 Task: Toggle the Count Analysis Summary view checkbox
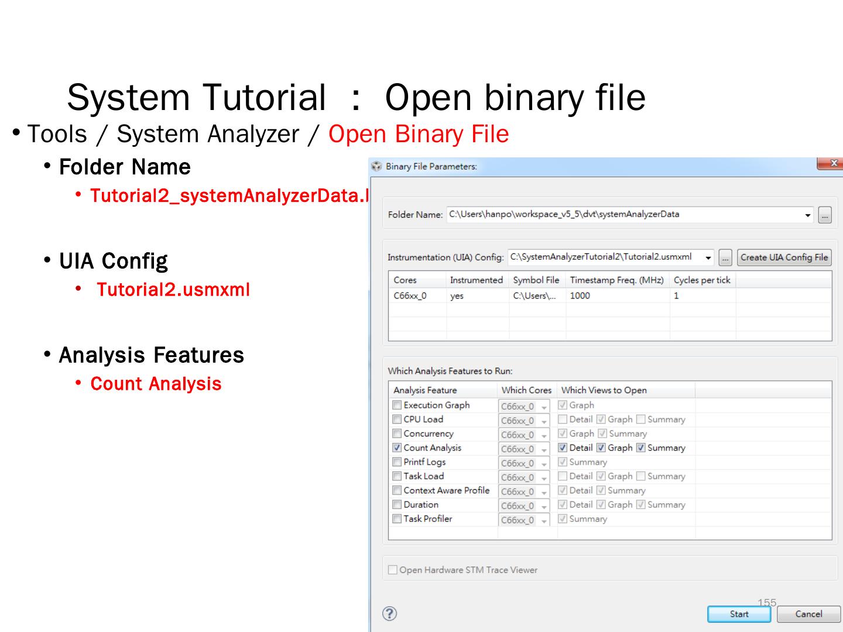point(641,448)
